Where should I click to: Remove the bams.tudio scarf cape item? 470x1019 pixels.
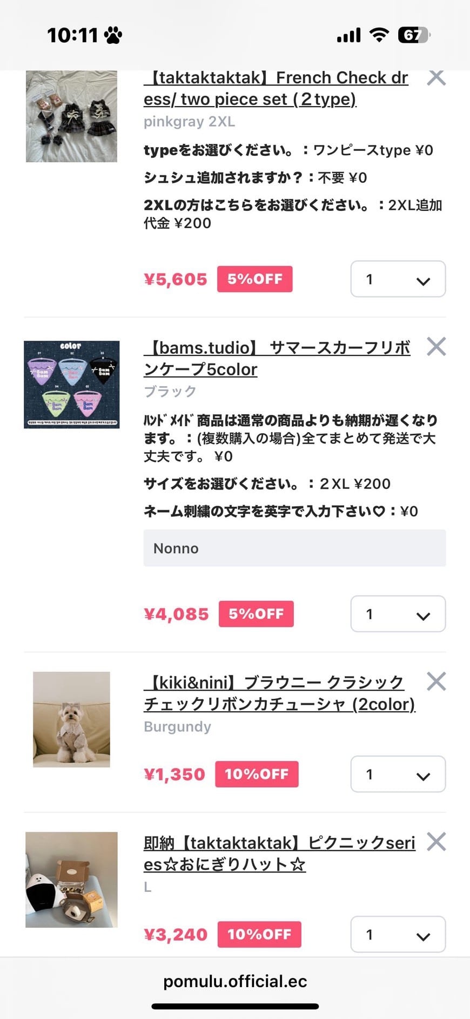[x=436, y=347]
